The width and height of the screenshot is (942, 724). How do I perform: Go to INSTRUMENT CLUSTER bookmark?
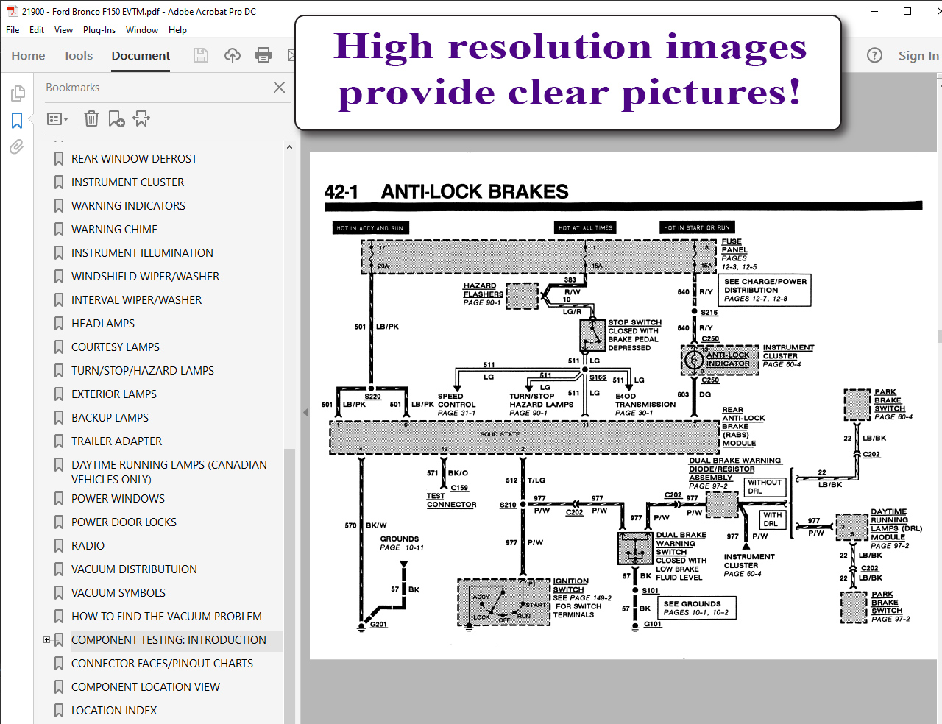point(127,182)
